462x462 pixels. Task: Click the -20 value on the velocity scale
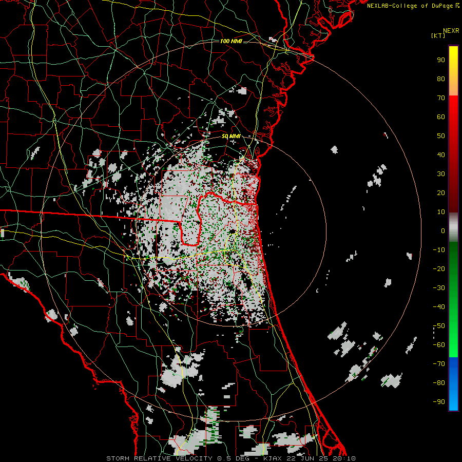439,269
